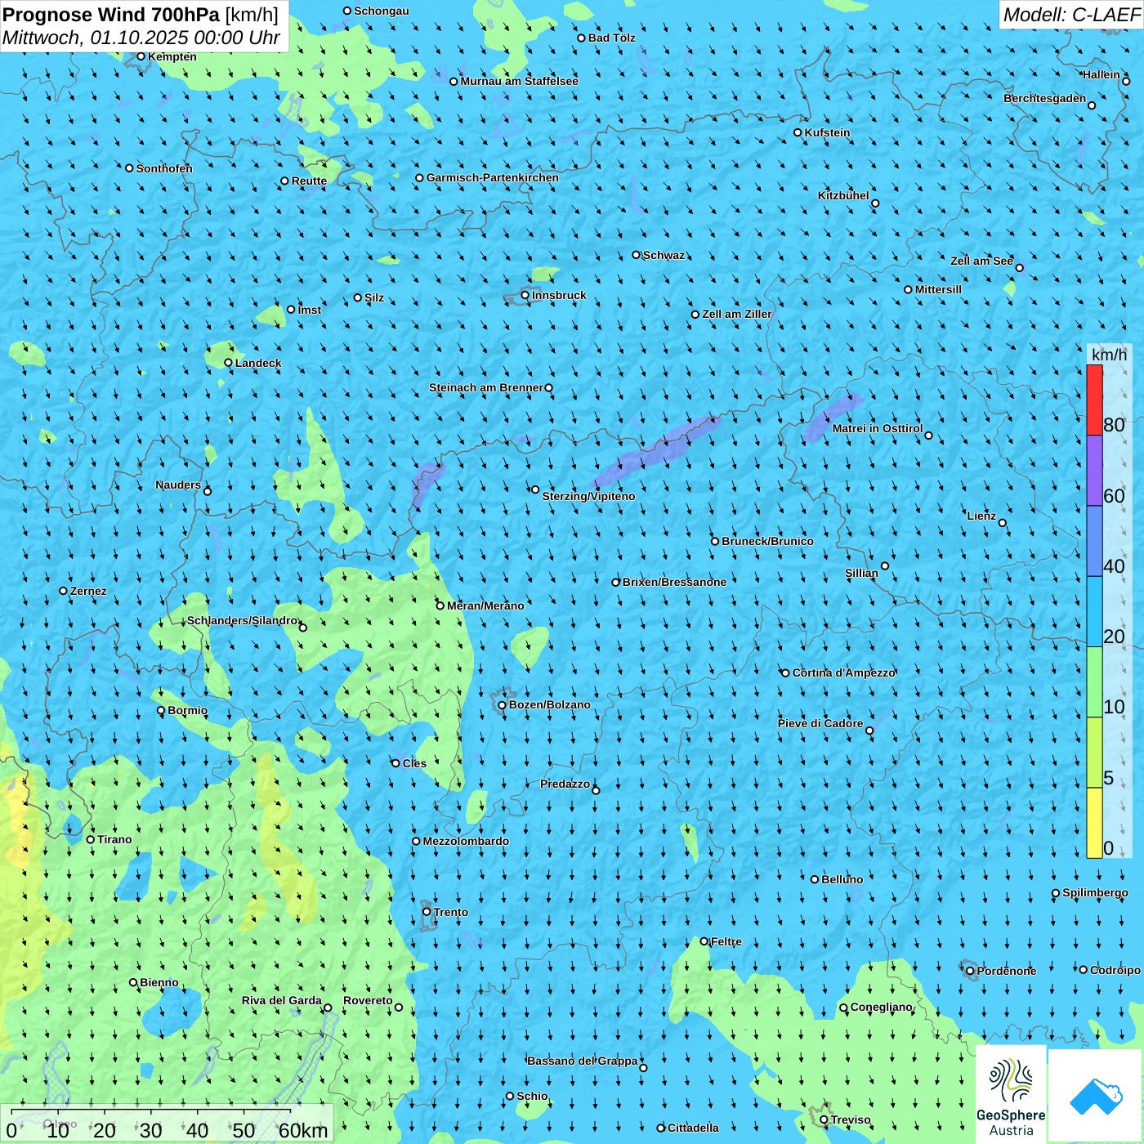Click the Hallein city marker
The height and width of the screenshot is (1144, 1144).
point(1126,81)
